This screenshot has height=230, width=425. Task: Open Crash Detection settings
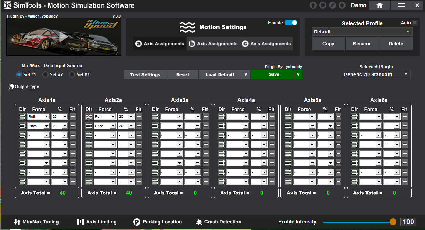218,222
